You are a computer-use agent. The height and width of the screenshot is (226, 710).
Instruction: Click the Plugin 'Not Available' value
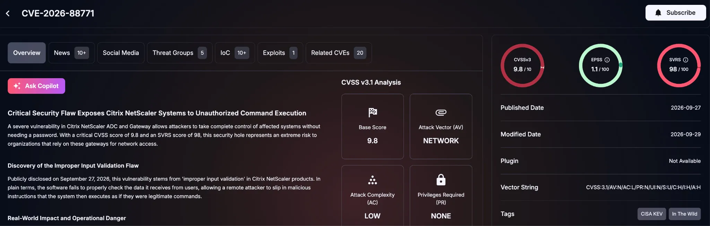pyautogui.click(x=685, y=161)
